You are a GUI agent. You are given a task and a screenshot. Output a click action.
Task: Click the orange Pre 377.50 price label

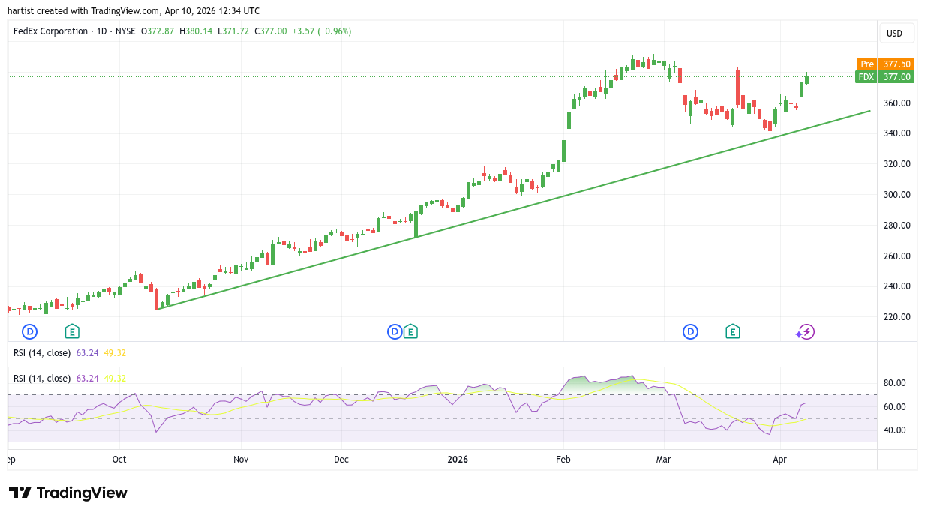coord(885,64)
